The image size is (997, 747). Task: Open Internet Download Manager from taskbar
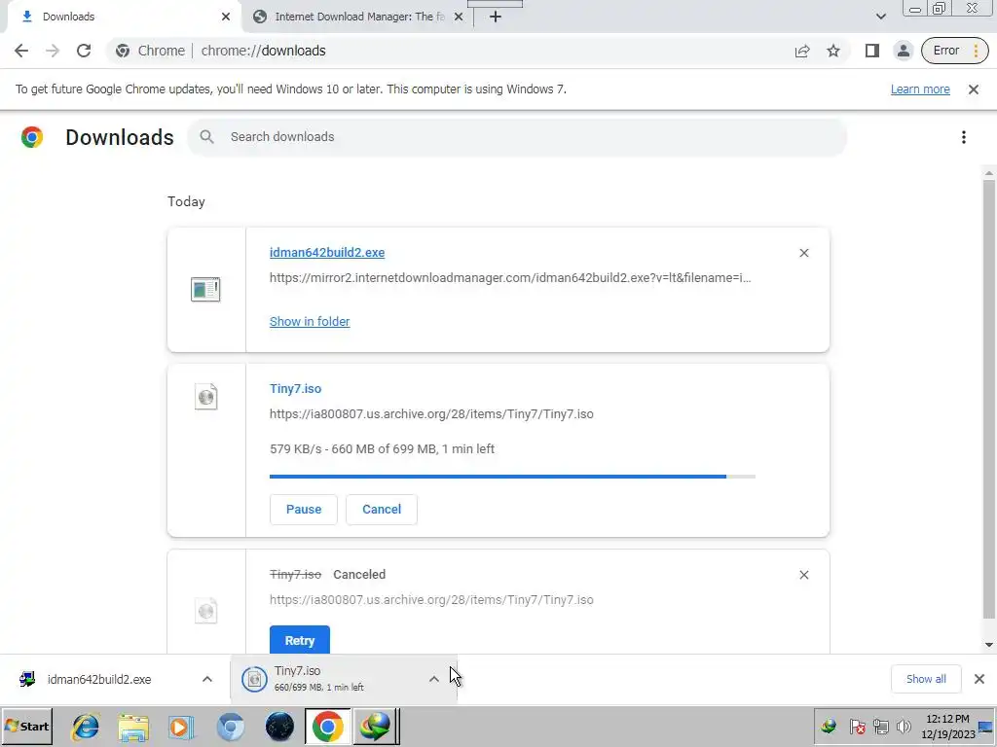click(x=376, y=727)
